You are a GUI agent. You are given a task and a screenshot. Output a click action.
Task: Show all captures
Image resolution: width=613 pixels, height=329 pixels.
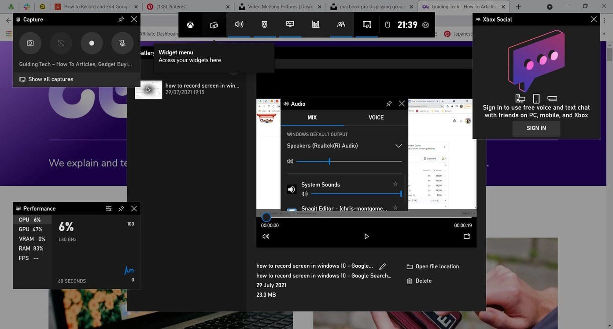(77, 79)
